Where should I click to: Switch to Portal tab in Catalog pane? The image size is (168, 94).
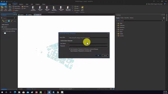click(122, 18)
